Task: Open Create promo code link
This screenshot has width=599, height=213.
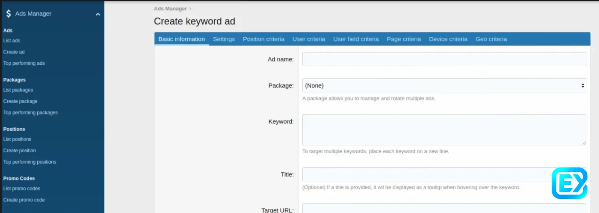Action: tap(24, 200)
